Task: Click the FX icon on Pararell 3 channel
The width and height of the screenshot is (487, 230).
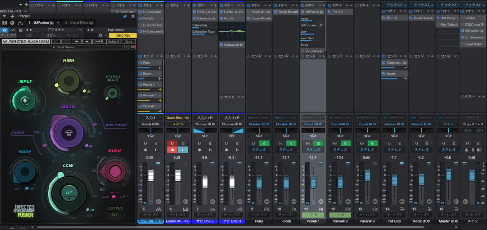Action: click(x=375, y=209)
